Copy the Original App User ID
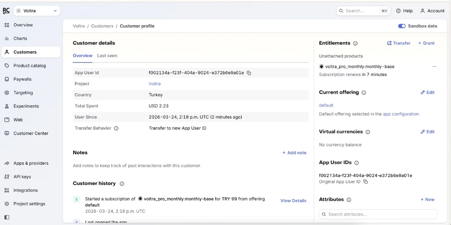Image resolution: width=451 pixels, height=225 pixels. [366, 182]
